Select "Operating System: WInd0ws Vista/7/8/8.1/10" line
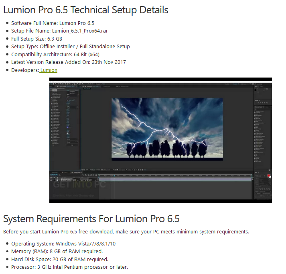Image resolution: width=286 pixels, height=274 pixels. click(x=63, y=244)
